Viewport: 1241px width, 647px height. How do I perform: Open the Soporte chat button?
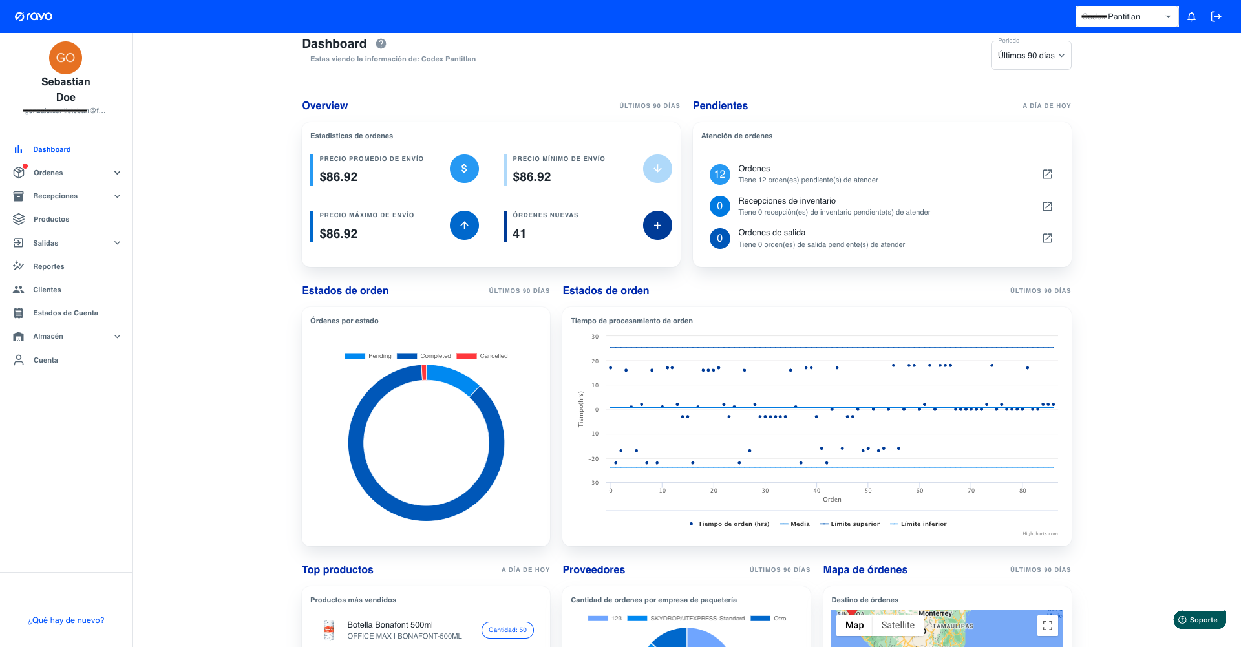[1200, 619]
